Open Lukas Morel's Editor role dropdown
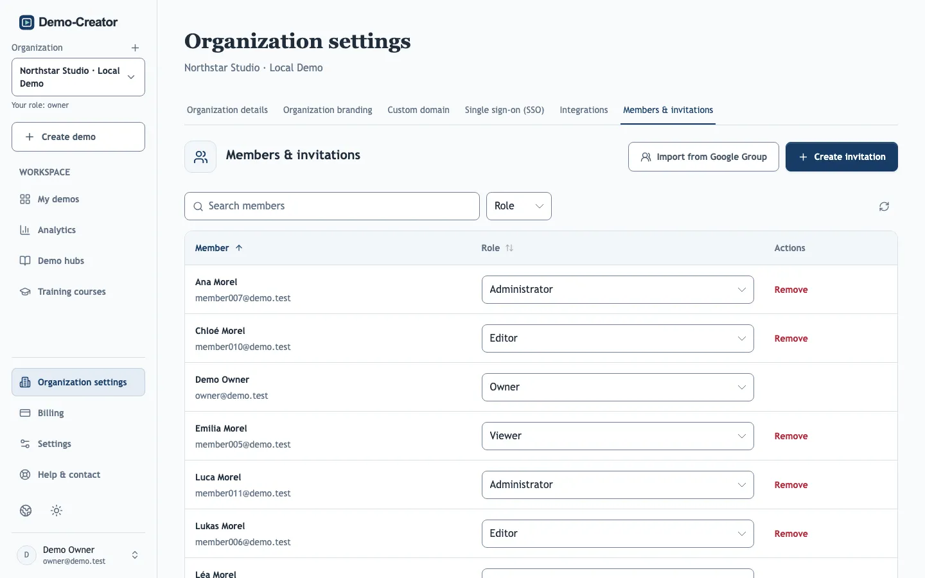 617,534
